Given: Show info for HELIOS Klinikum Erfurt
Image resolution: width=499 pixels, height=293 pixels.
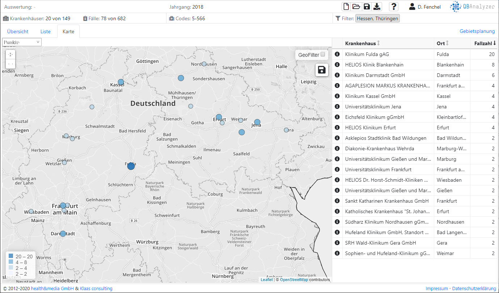Looking at the screenshot, I should (x=337, y=128).
